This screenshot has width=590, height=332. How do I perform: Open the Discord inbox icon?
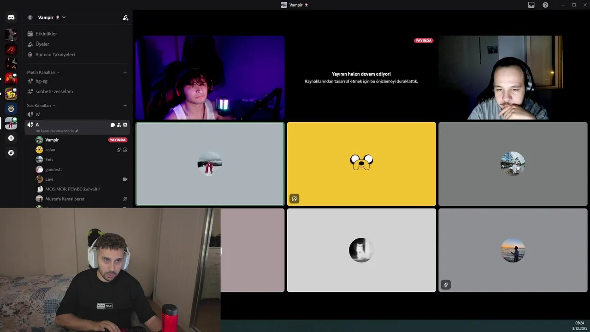click(531, 5)
